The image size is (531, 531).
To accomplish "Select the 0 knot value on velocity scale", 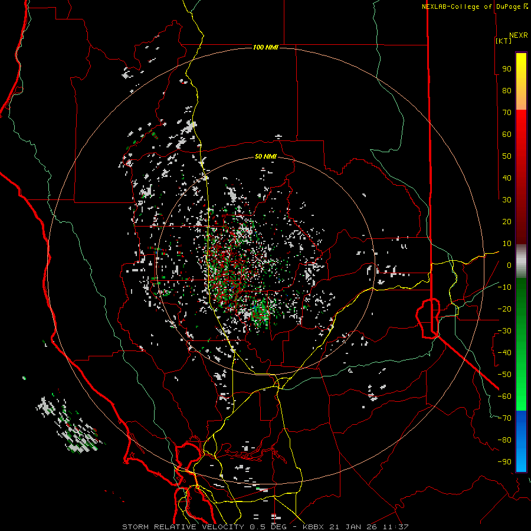I will (509, 265).
